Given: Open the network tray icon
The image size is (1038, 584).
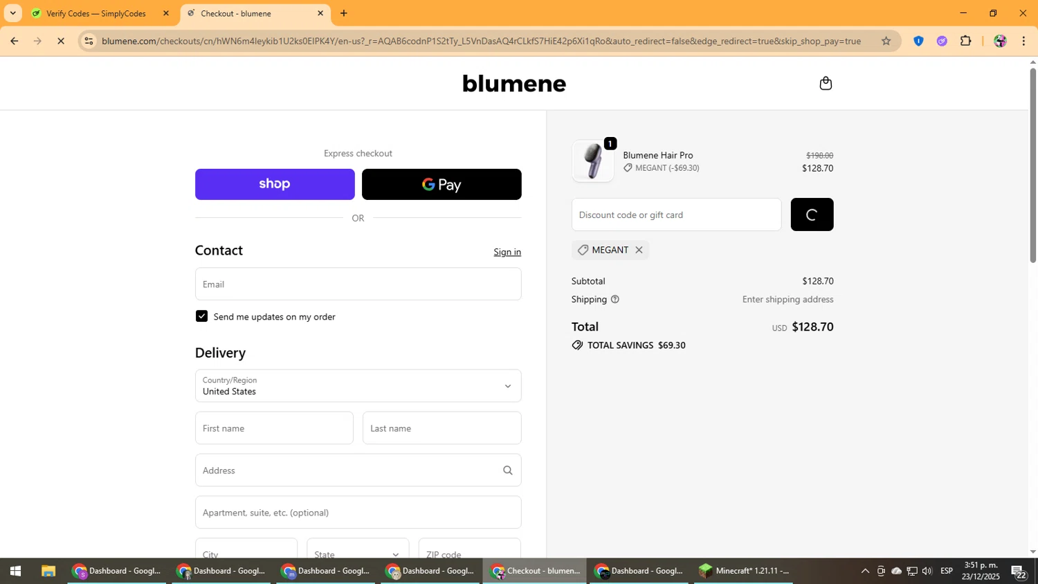Looking at the screenshot, I should point(912,571).
